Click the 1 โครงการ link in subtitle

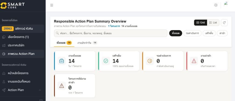click(114, 26)
